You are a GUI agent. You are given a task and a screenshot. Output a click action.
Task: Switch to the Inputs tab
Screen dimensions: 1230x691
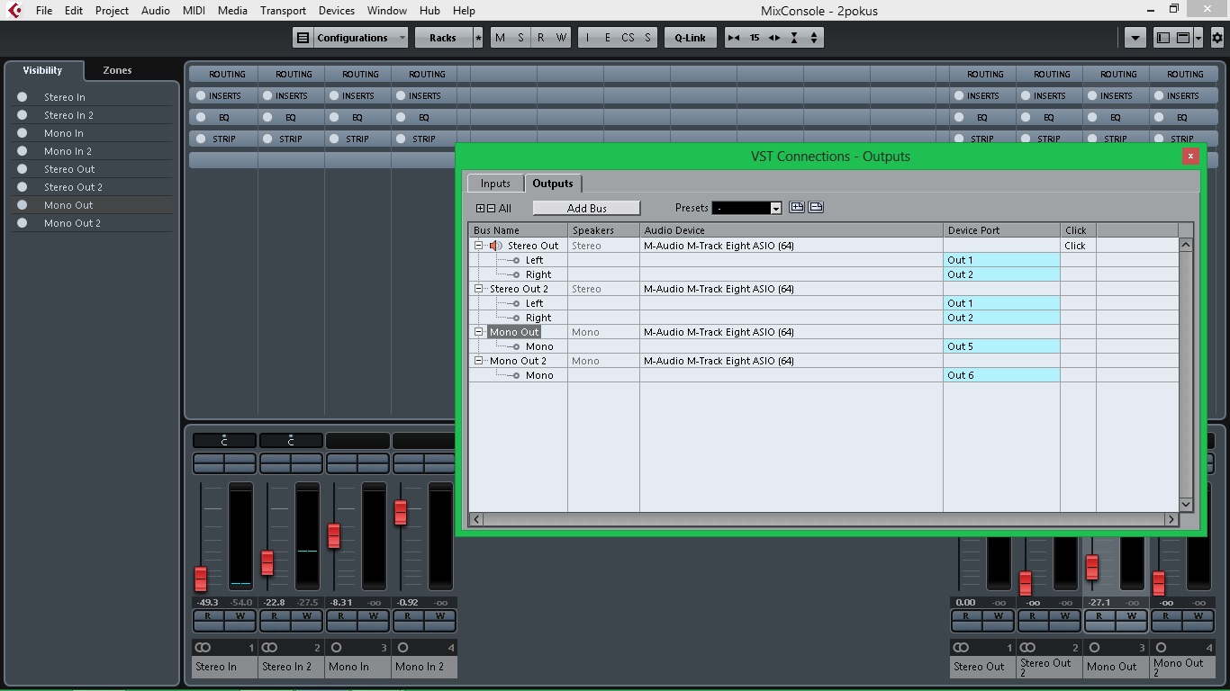pyautogui.click(x=495, y=184)
